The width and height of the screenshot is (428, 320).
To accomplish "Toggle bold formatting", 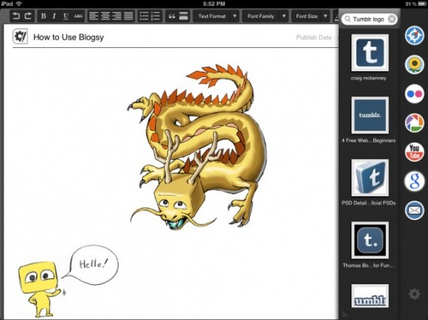I will click(x=44, y=16).
